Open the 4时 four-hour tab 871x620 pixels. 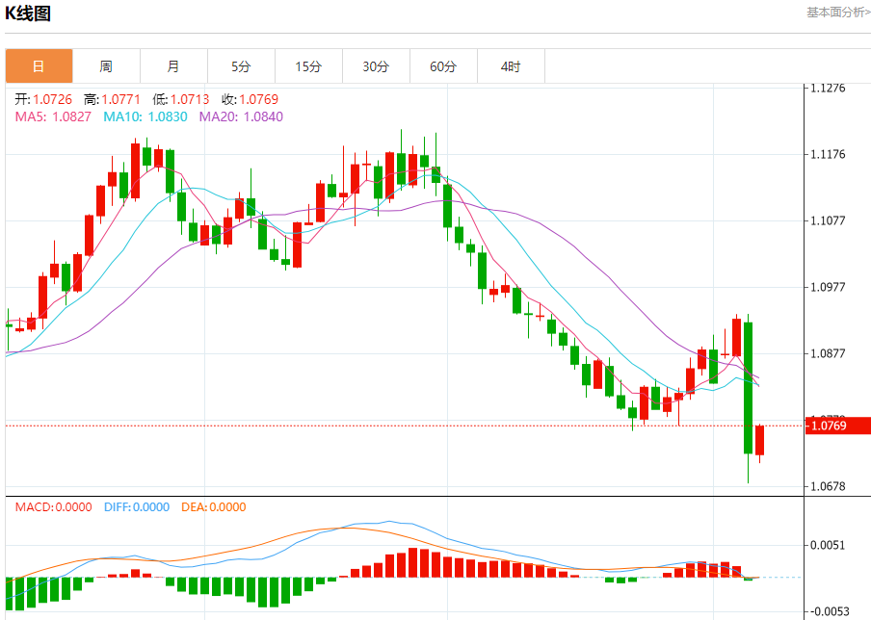coord(511,66)
